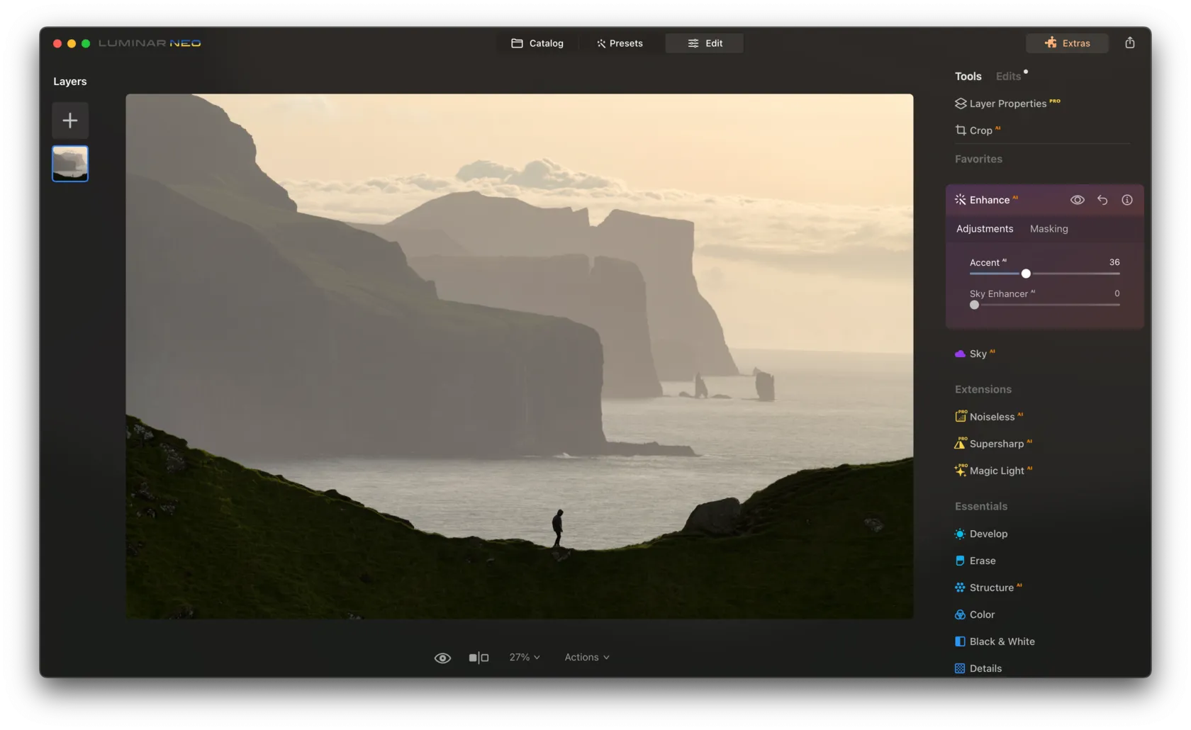The width and height of the screenshot is (1191, 730).
Task: Click the Accent slider handle
Action: [x=1026, y=274]
